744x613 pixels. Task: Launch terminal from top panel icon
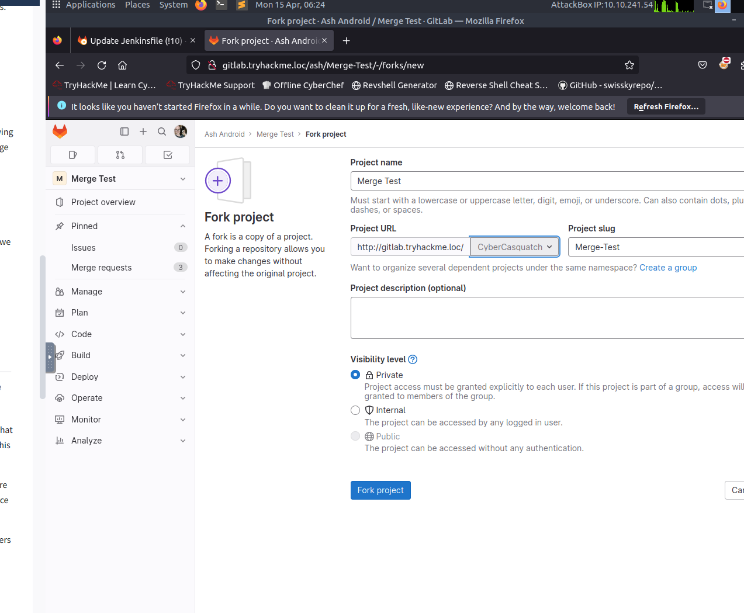[221, 5]
